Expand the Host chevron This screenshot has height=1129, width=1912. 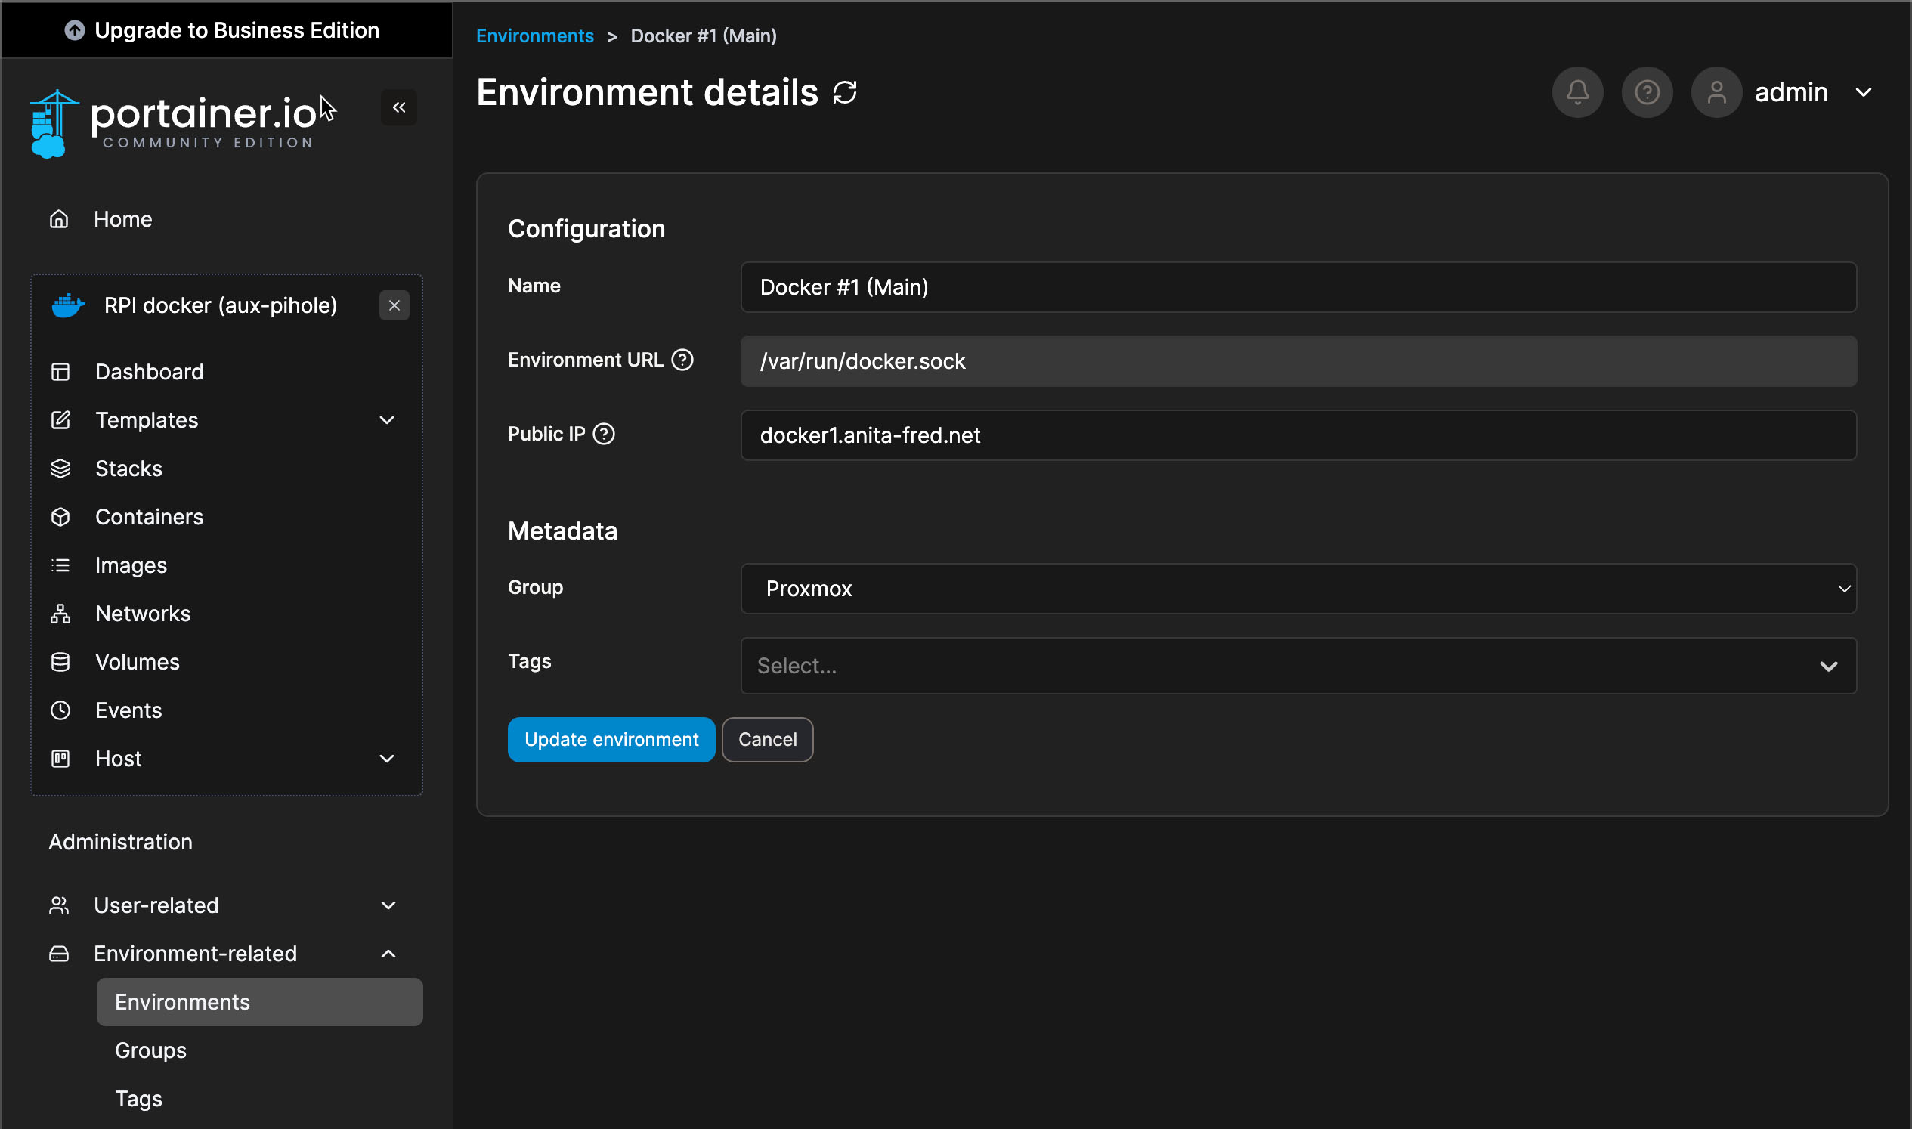point(387,759)
